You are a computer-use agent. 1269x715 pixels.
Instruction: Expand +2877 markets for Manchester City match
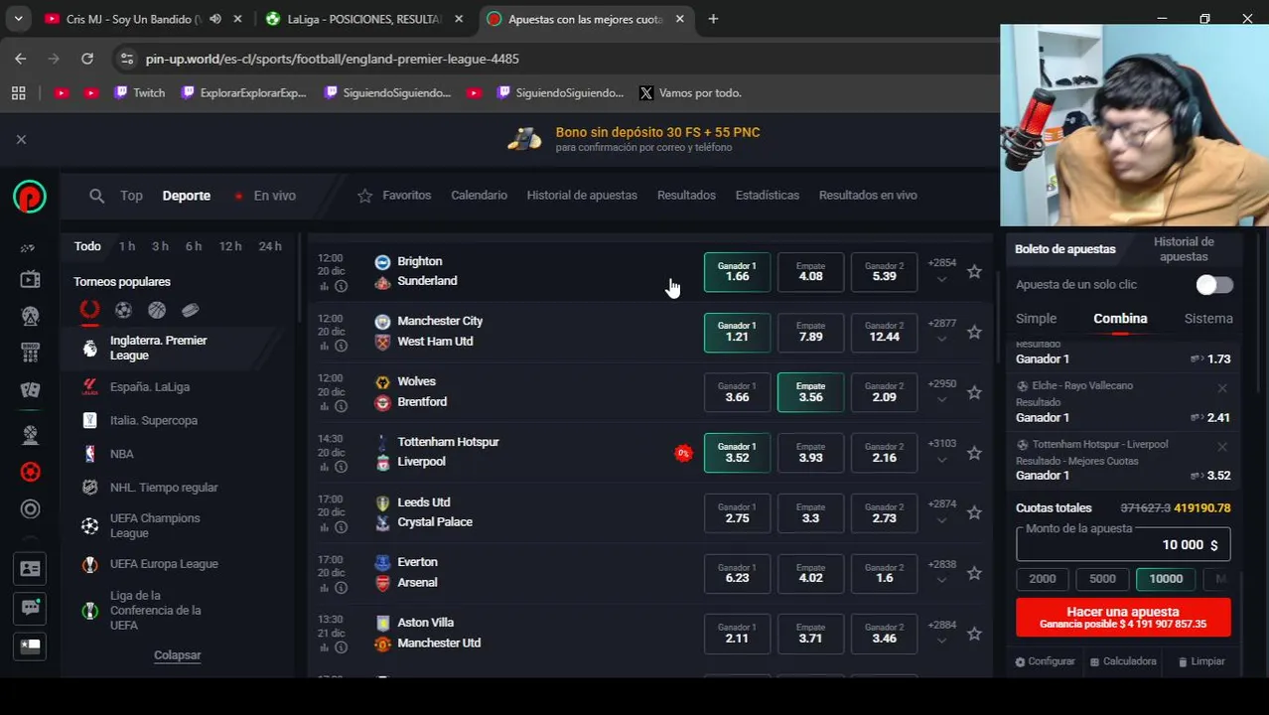(x=941, y=331)
